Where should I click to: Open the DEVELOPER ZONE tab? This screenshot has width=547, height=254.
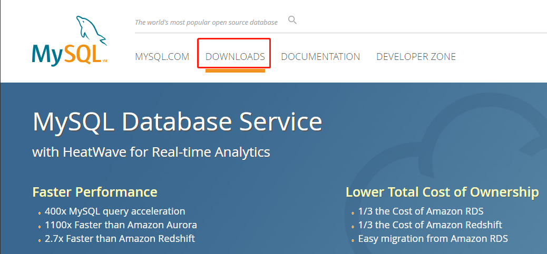[416, 56]
